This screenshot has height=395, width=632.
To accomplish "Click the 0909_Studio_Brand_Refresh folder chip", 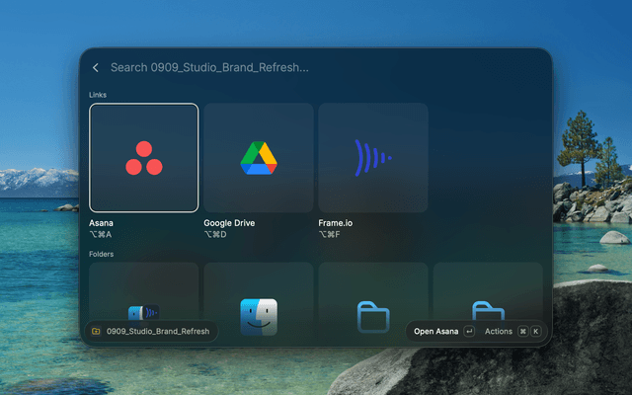I will [x=151, y=332].
